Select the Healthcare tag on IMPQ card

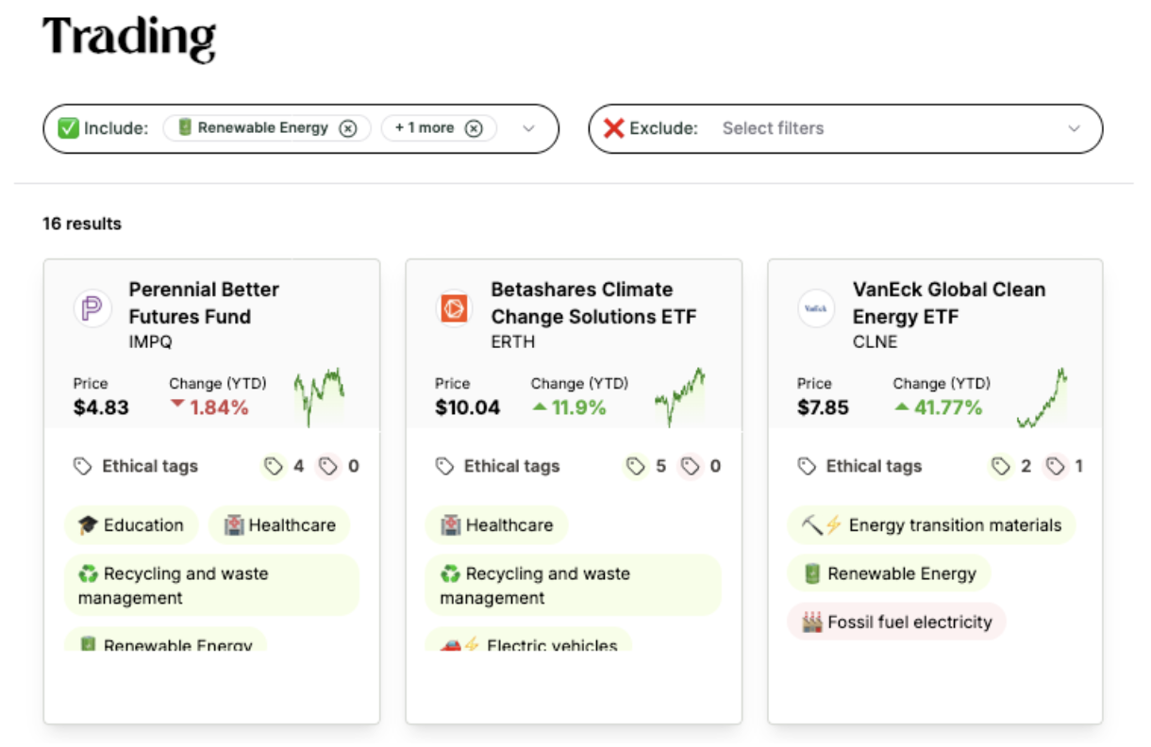[279, 525]
